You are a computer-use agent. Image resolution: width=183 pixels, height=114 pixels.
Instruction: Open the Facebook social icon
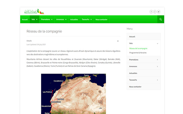pyautogui.click(x=151, y=12)
